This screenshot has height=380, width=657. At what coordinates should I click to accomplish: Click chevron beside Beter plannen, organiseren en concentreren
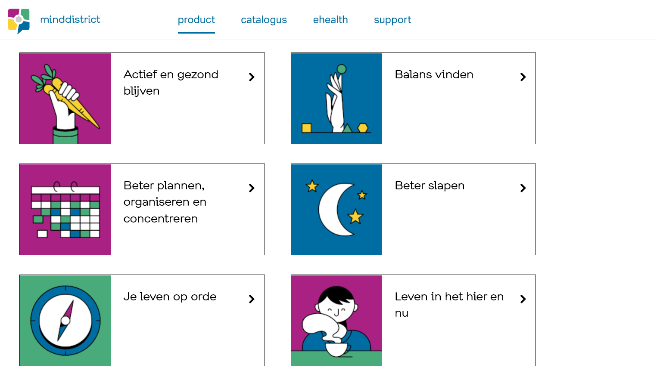(252, 188)
